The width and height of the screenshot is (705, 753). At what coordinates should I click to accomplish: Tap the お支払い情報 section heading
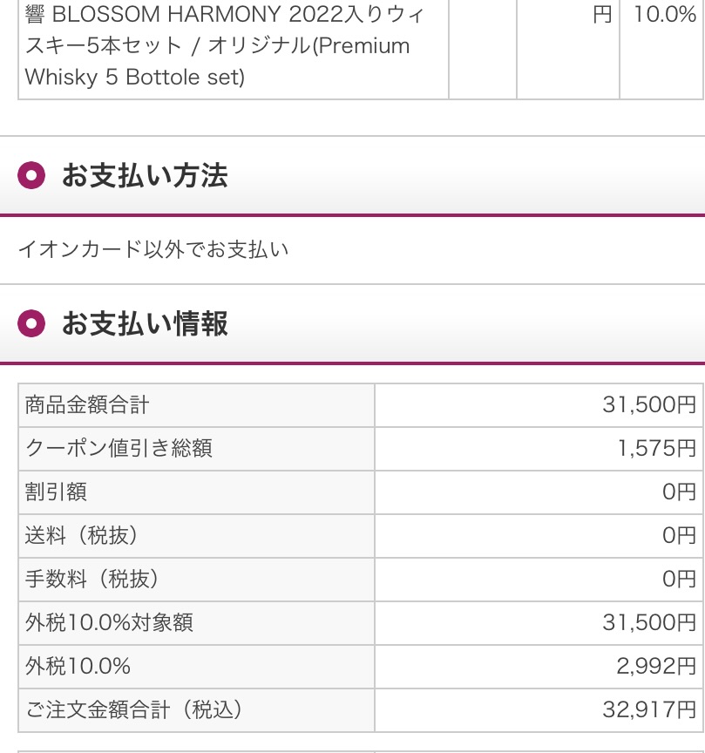pos(145,324)
